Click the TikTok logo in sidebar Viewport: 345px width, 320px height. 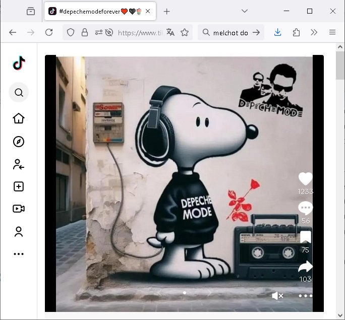coord(19,63)
